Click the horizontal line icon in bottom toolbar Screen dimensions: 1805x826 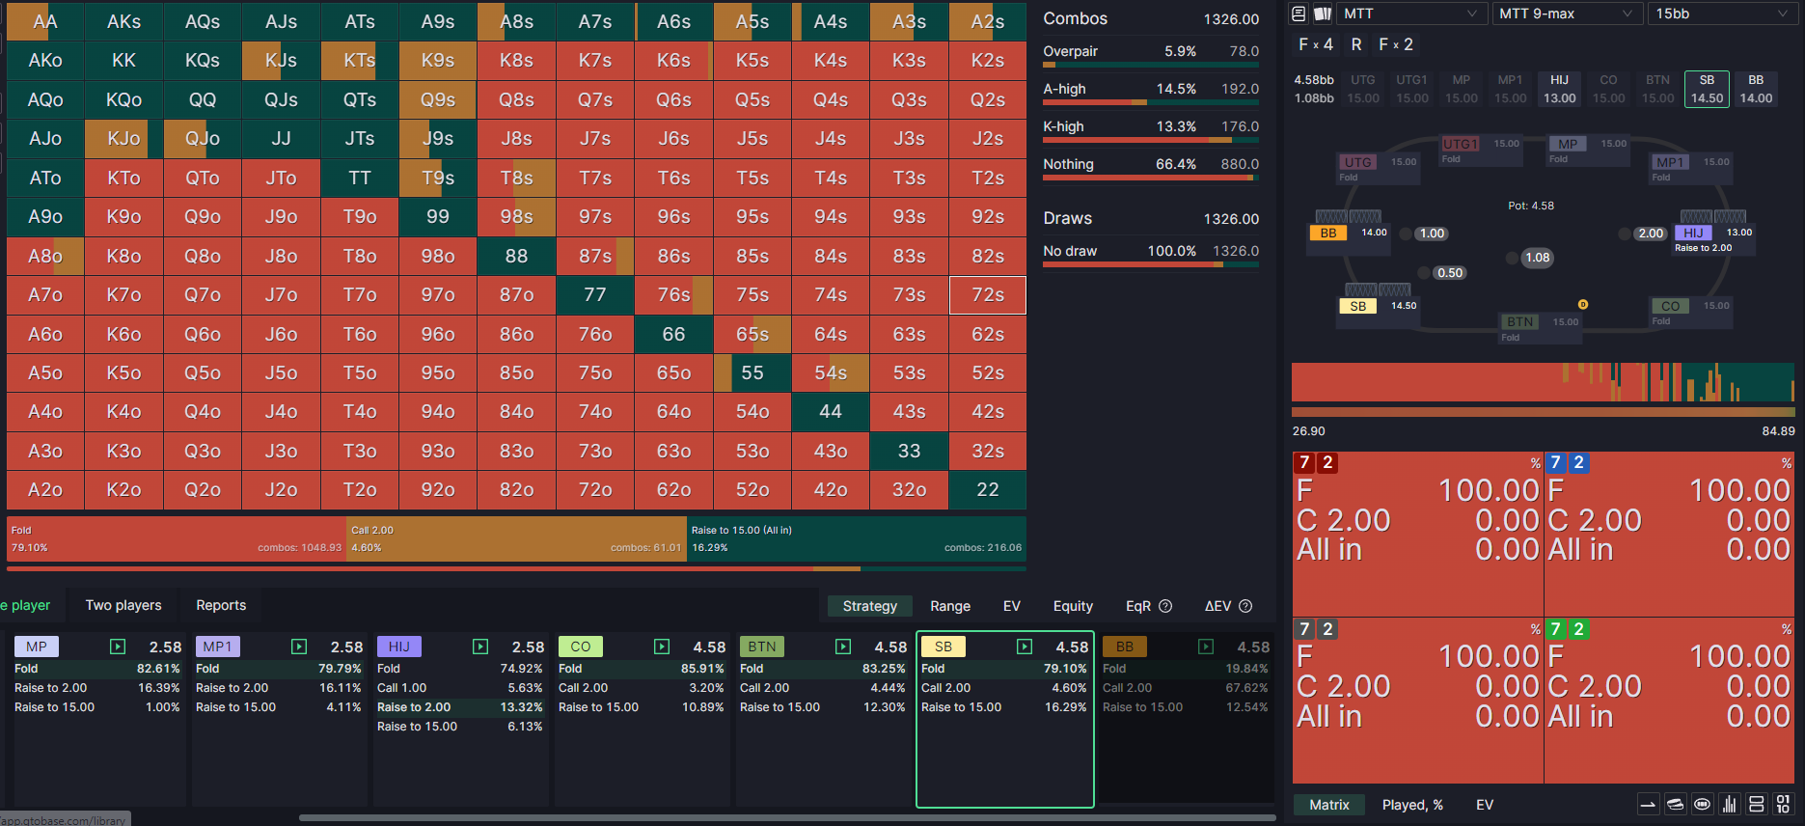[1649, 805]
